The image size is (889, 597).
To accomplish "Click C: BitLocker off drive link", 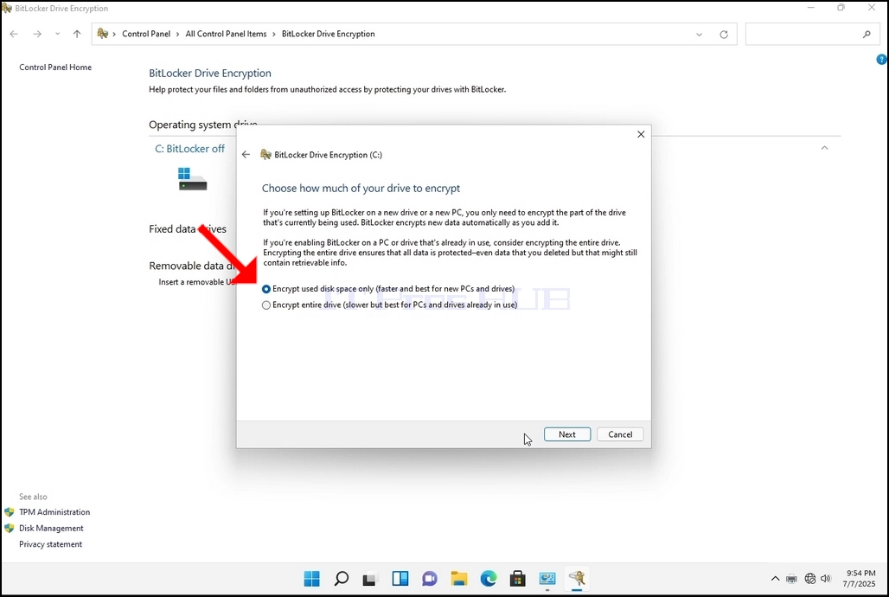I will (x=190, y=149).
